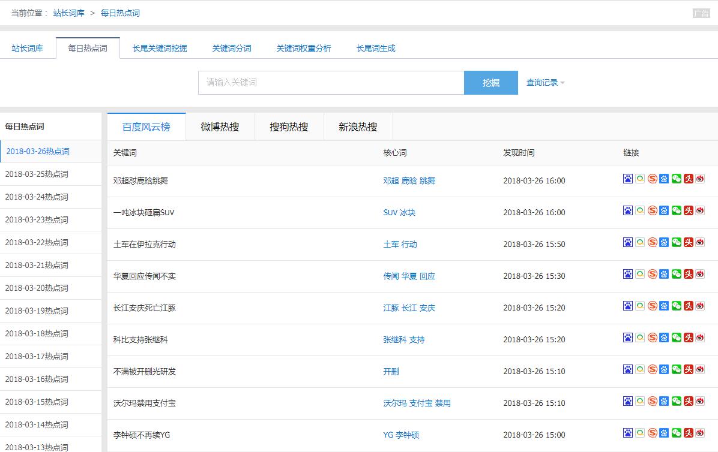Open the Toutiao icon for 邓超怼鹿晗跳舞
The height and width of the screenshot is (452, 718).
(688, 179)
